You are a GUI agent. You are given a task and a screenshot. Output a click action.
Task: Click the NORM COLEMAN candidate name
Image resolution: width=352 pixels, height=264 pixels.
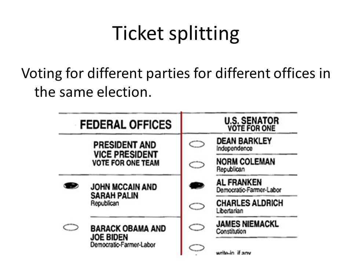coord(246,162)
